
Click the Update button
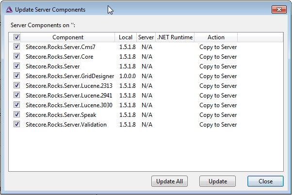(217, 181)
